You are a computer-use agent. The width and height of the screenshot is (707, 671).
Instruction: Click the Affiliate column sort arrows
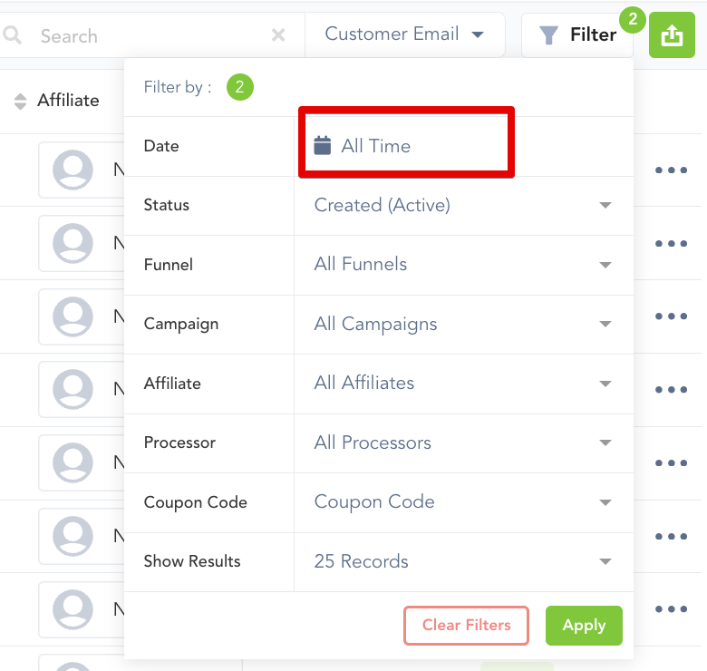[20, 101]
